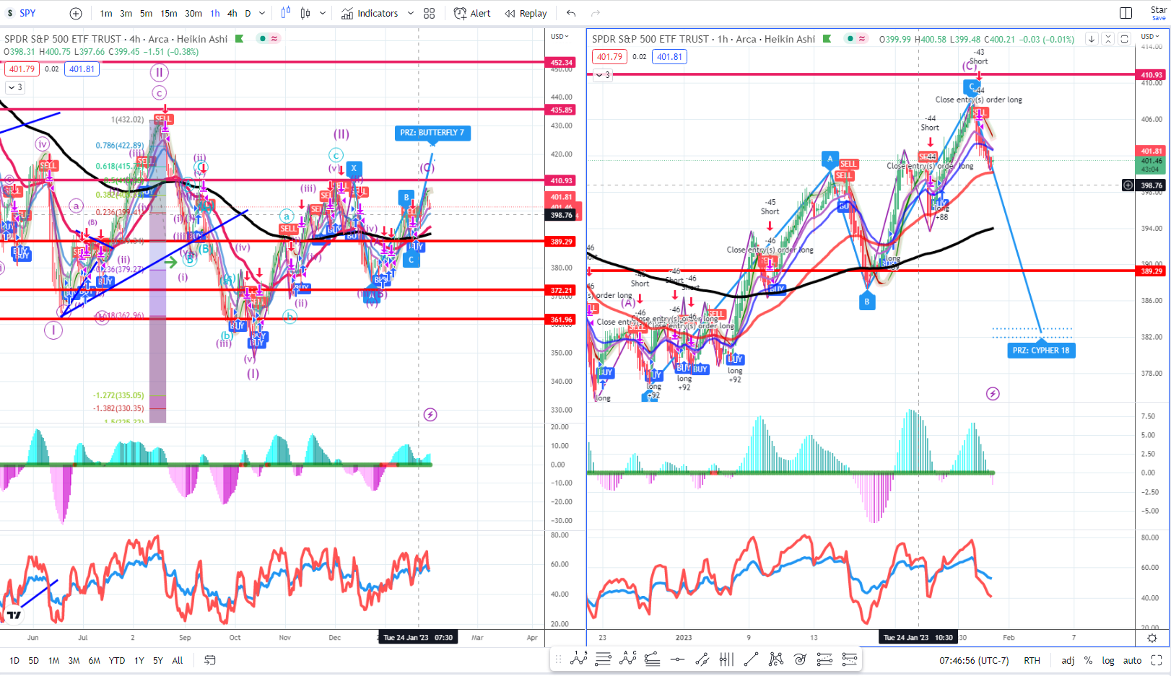
Task: Select the 5m timeframe
Action: pyautogui.click(x=146, y=13)
